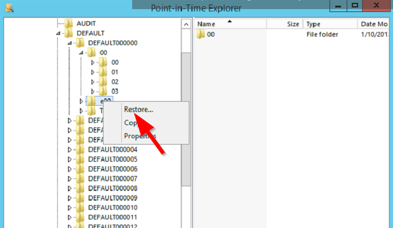Image resolution: width=393 pixels, height=228 pixels.
Task: Select DEFAULT000006 in the folder tree
Action: click(x=113, y=169)
